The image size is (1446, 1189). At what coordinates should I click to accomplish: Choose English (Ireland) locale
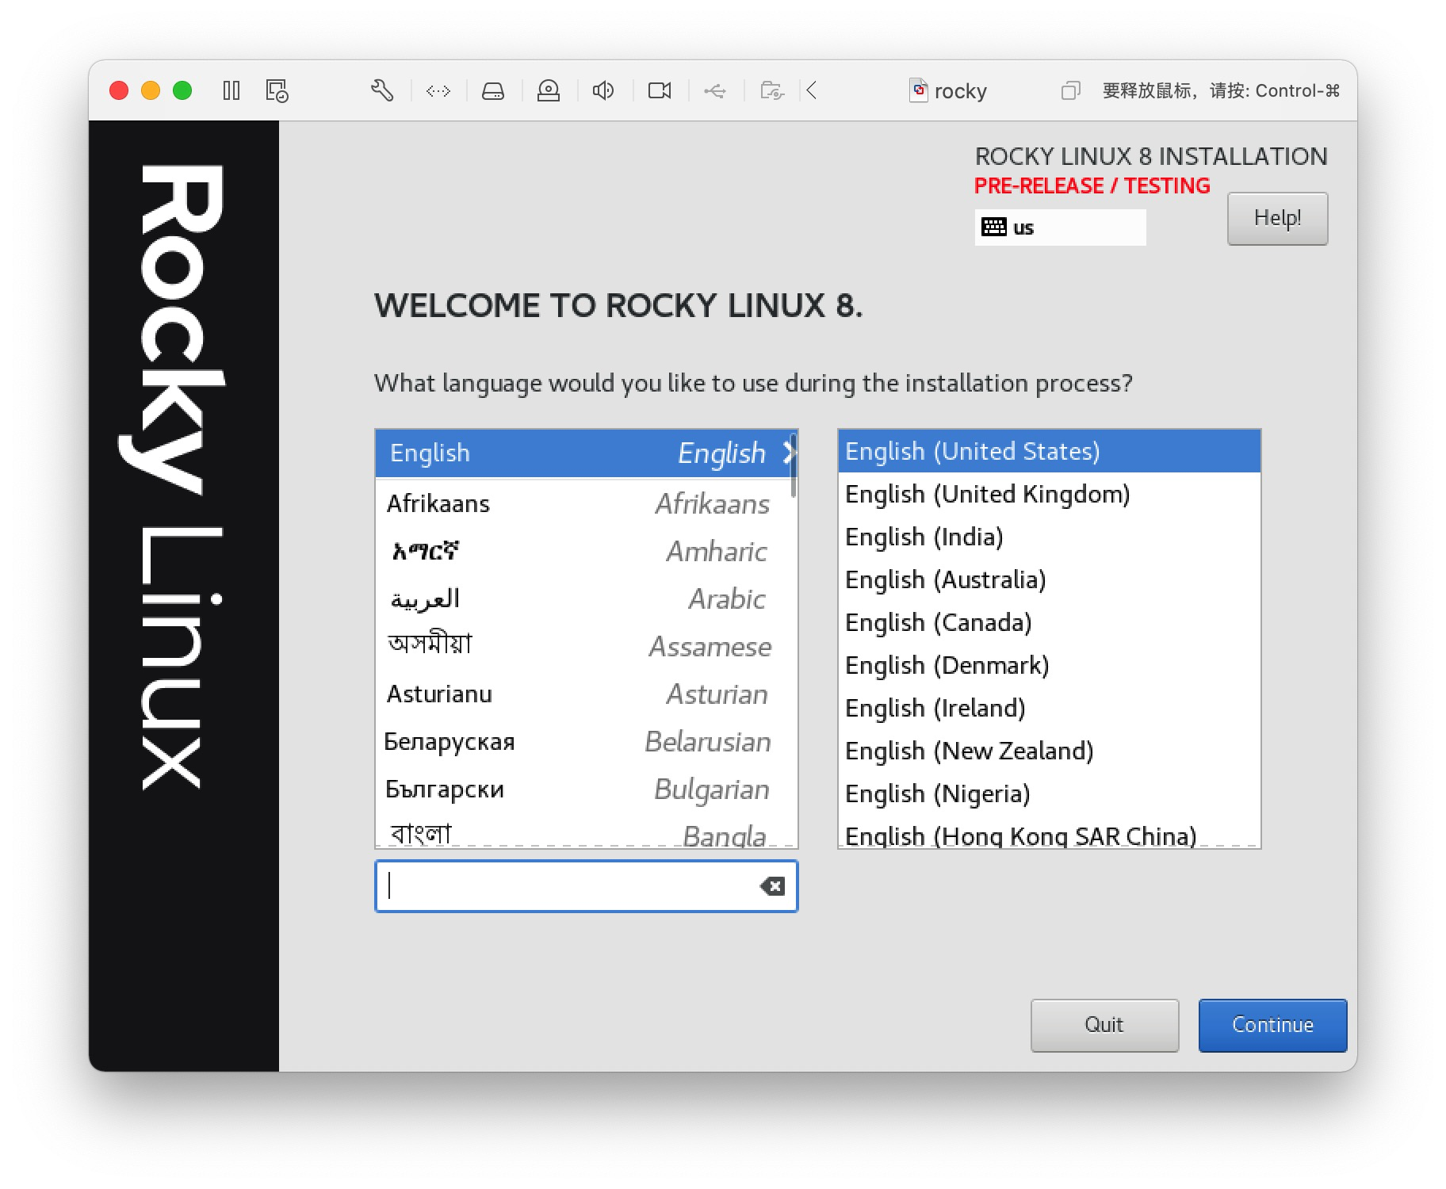click(x=1049, y=709)
